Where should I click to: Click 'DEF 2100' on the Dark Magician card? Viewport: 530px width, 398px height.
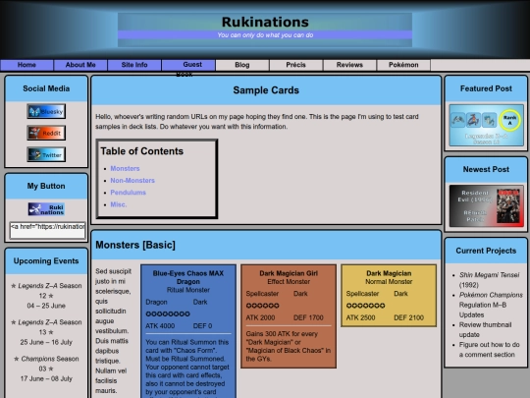pos(408,317)
